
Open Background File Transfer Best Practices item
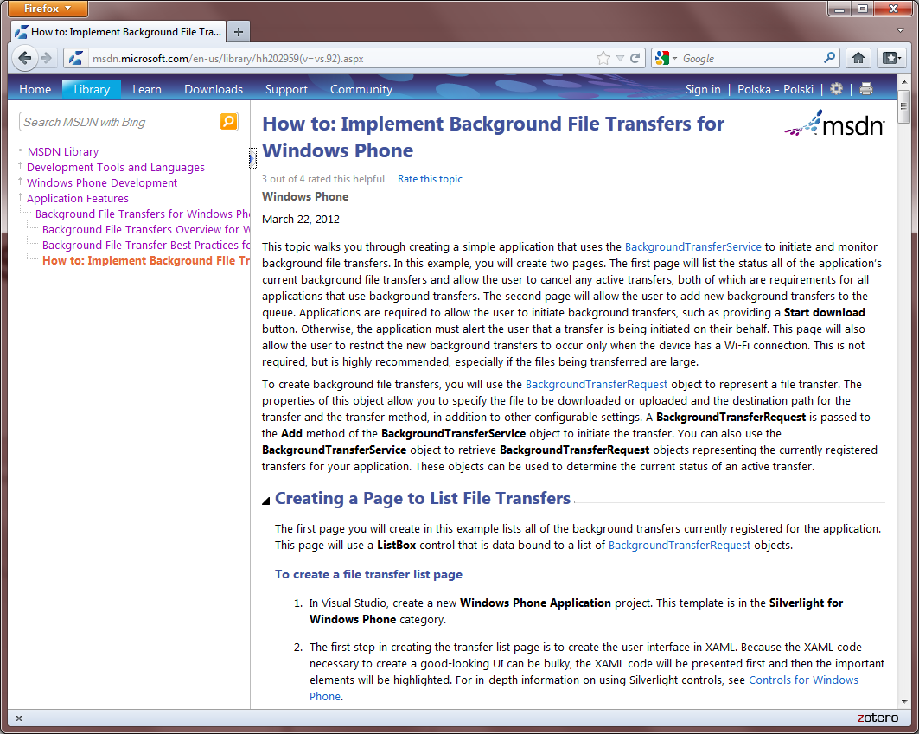coord(146,245)
